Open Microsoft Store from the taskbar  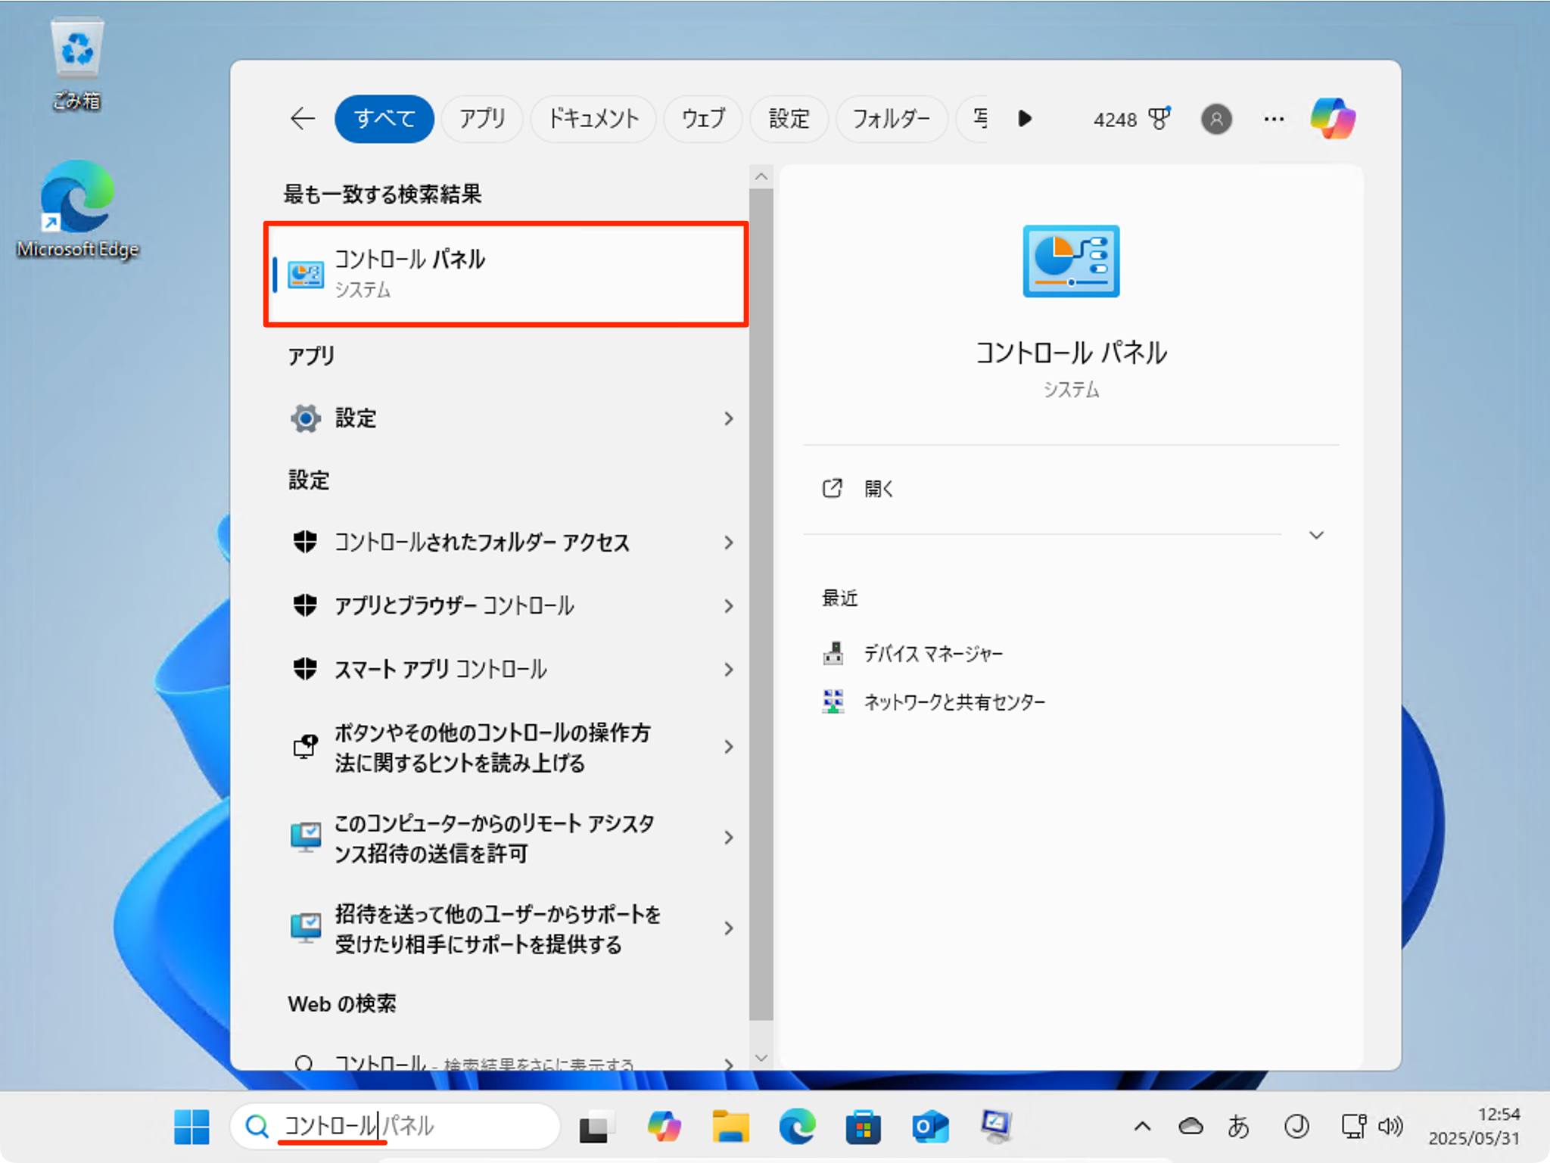pos(864,1127)
